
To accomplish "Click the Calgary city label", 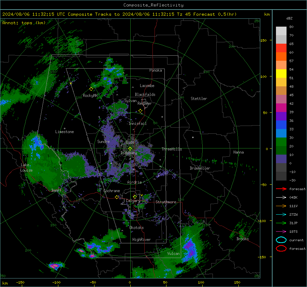I will (133, 201).
